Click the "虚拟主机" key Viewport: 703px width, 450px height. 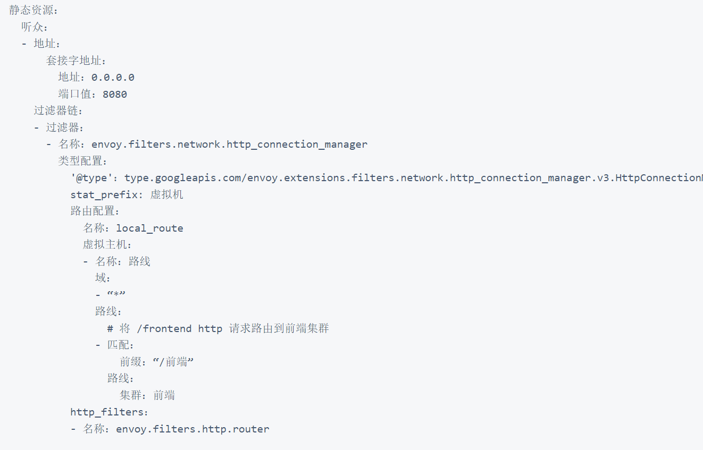[107, 245]
